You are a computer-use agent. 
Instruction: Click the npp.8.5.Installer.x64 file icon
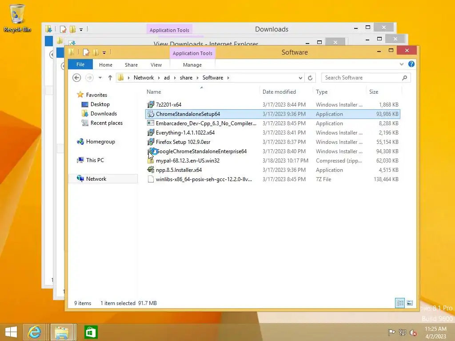coord(151,170)
